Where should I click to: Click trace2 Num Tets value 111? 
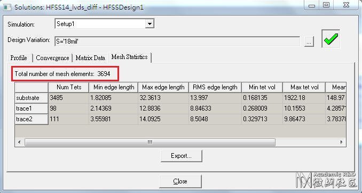point(68,119)
